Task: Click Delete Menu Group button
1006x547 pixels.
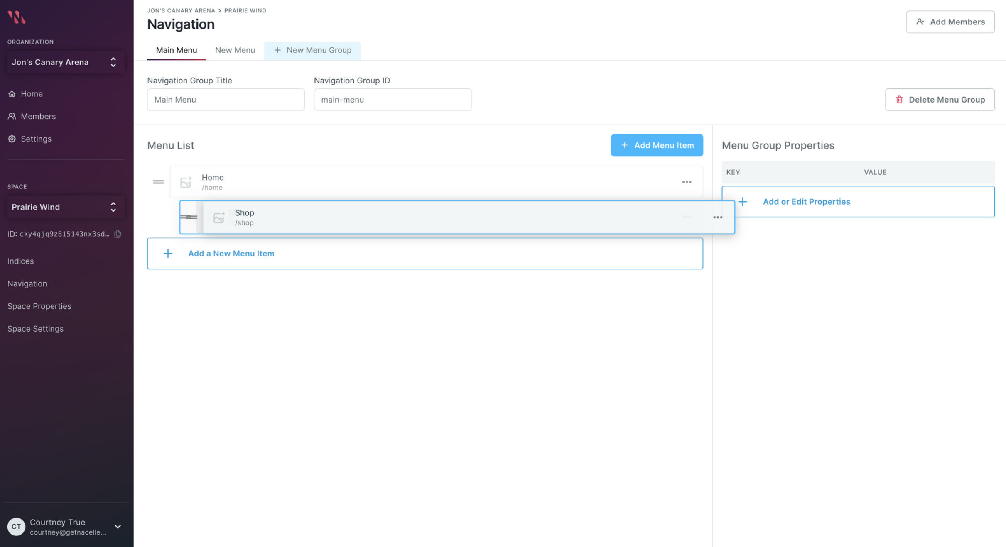Action: coord(940,100)
